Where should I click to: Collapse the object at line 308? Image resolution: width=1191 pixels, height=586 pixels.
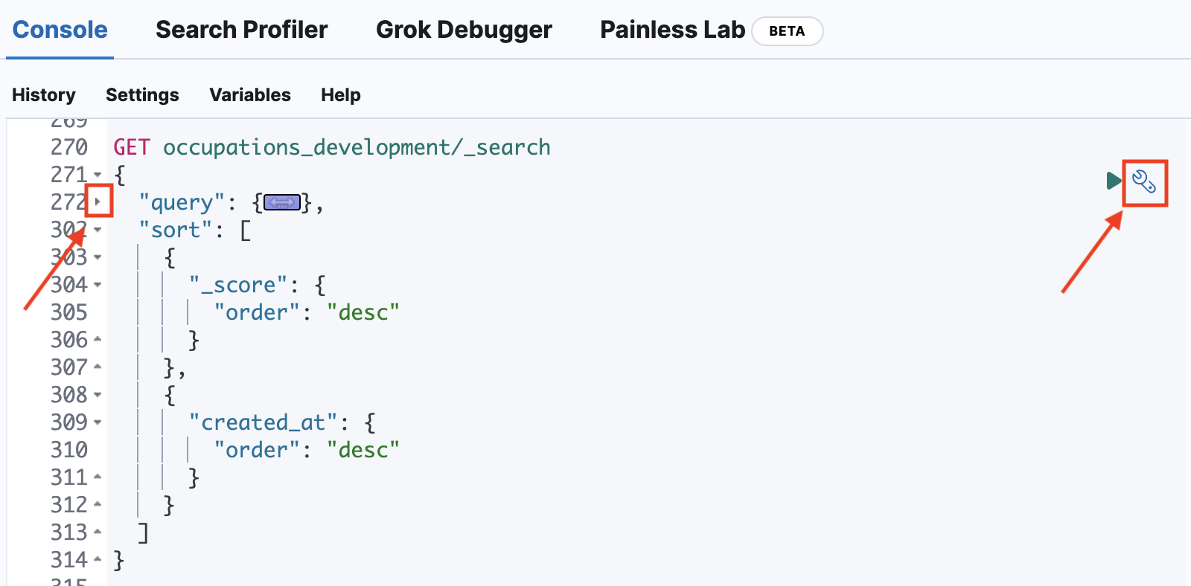click(98, 395)
